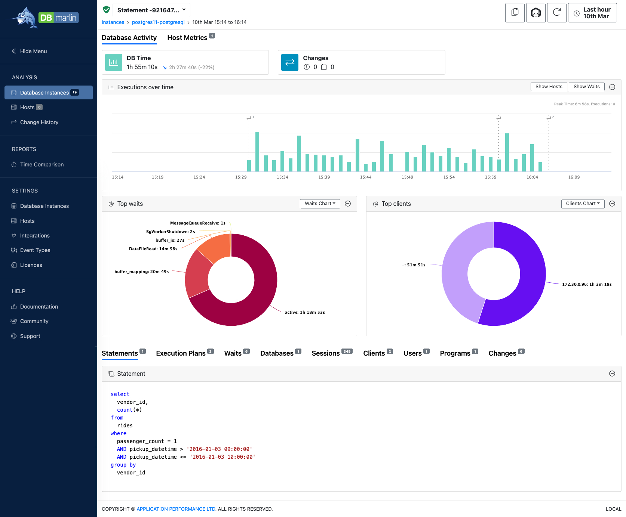Open the Last hour time range button
The width and height of the screenshot is (626, 517).
click(592, 13)
